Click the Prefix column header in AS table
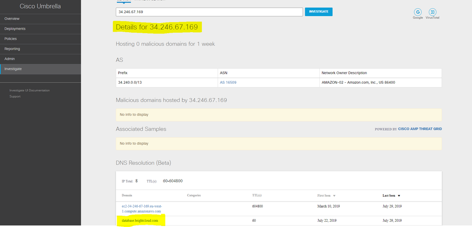Viewport: 472px width, 227px height. point(167,73)
